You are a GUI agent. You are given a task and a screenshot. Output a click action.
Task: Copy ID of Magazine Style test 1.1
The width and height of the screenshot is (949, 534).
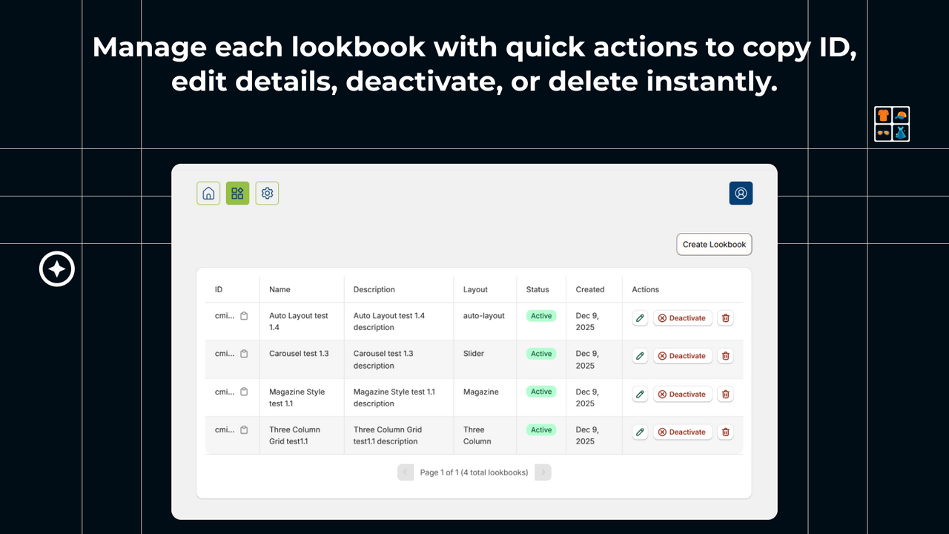click(245, 392)
